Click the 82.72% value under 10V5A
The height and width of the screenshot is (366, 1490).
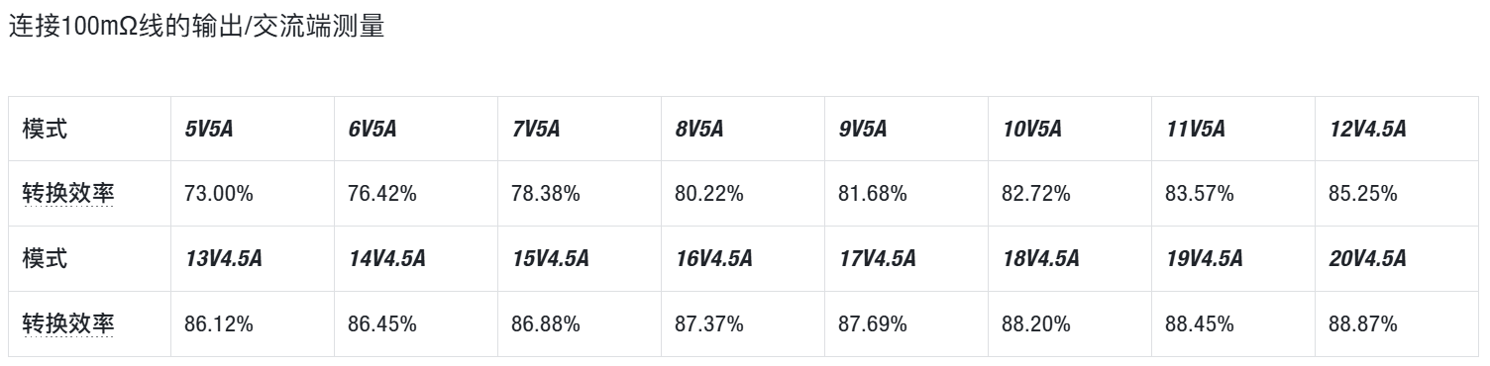(1036, 194)
